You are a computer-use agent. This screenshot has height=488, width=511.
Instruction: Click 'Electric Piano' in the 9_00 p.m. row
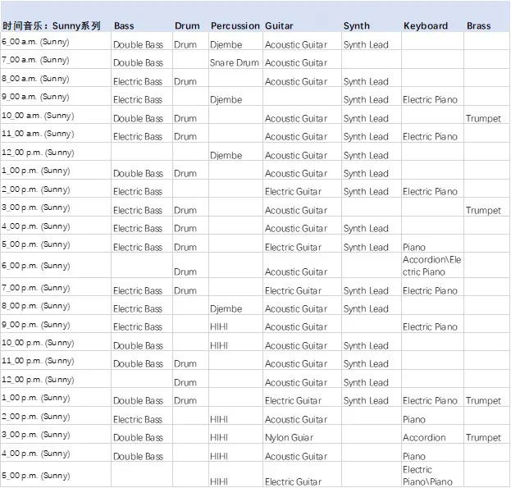pyautogui.click(x=430, y=326)
